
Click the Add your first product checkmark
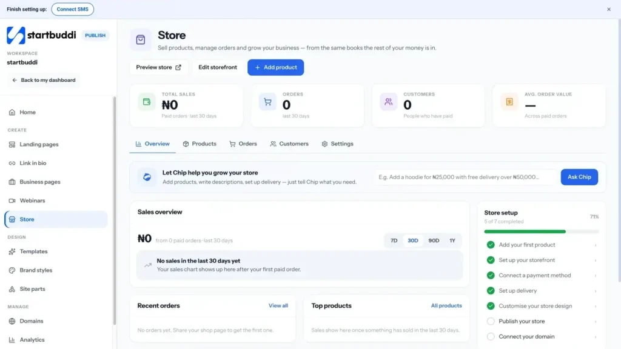(491, 245)
